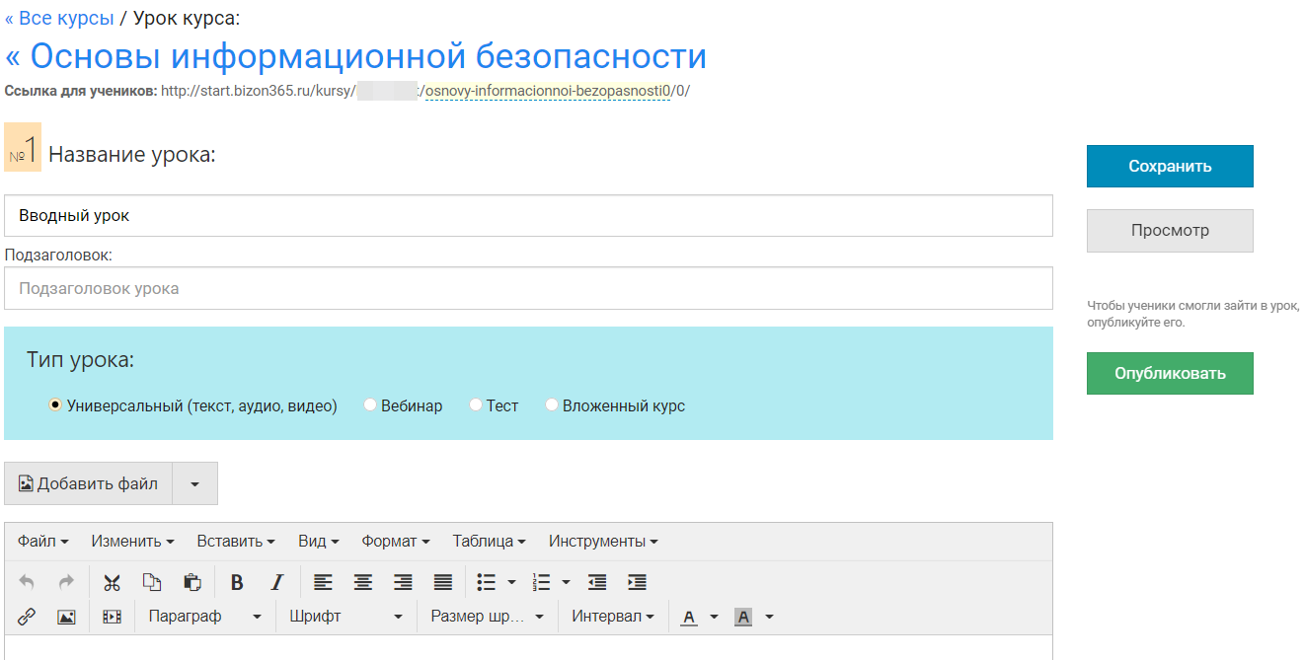1304x660 pixels.
Task: Click the justify alignment icon
Action: [443, 582]
